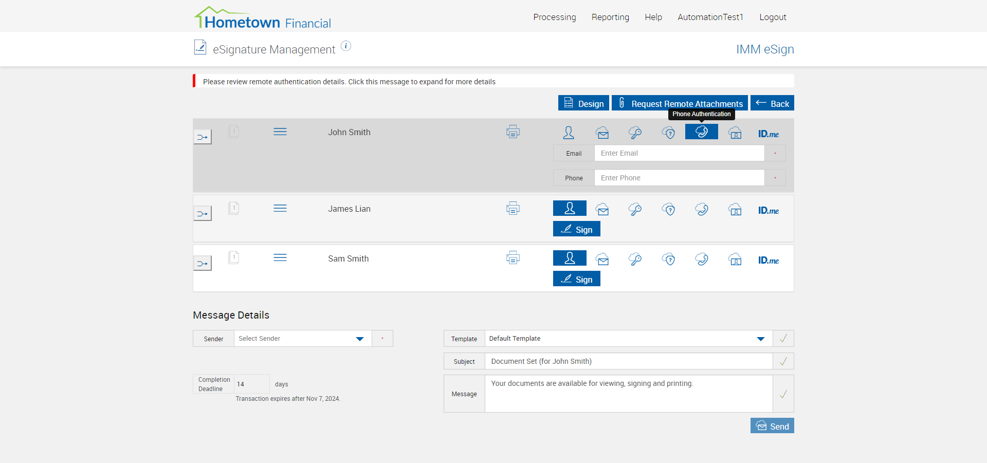
Task: Open the AutomationTest1 user menu
Action: [710, 17]
